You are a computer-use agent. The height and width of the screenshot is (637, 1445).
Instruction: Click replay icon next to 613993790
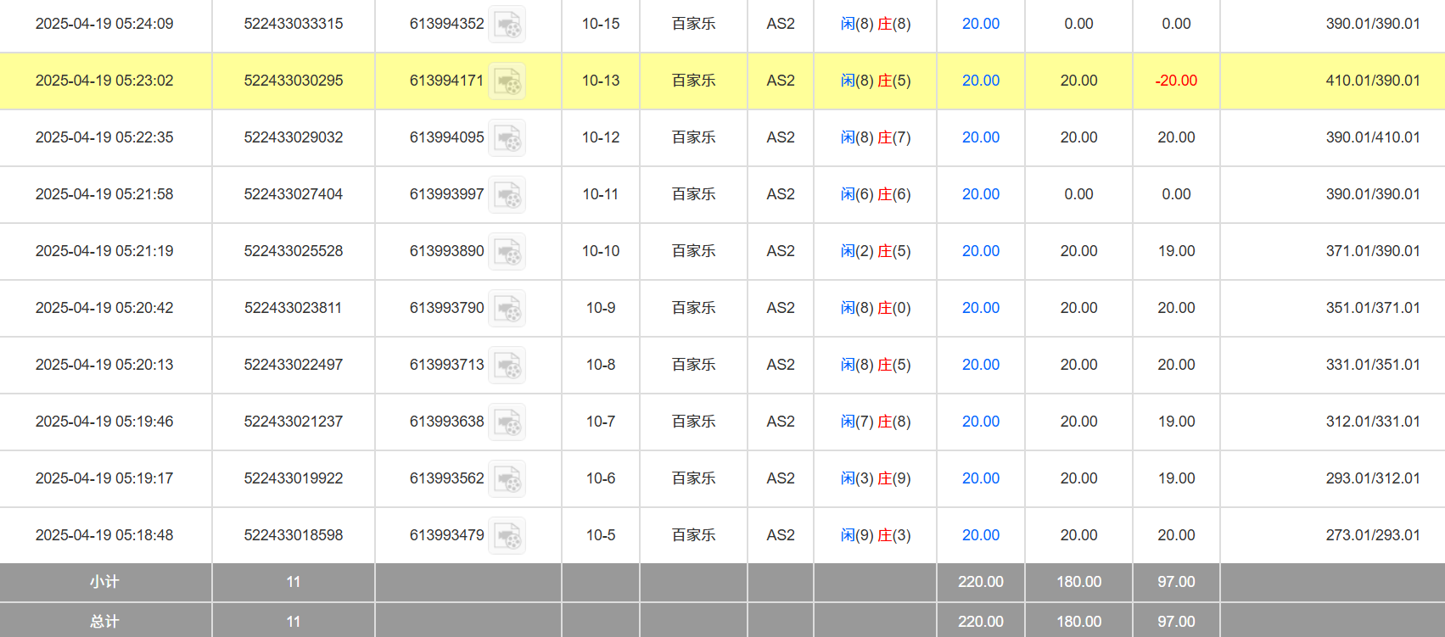tap(507, 309)
